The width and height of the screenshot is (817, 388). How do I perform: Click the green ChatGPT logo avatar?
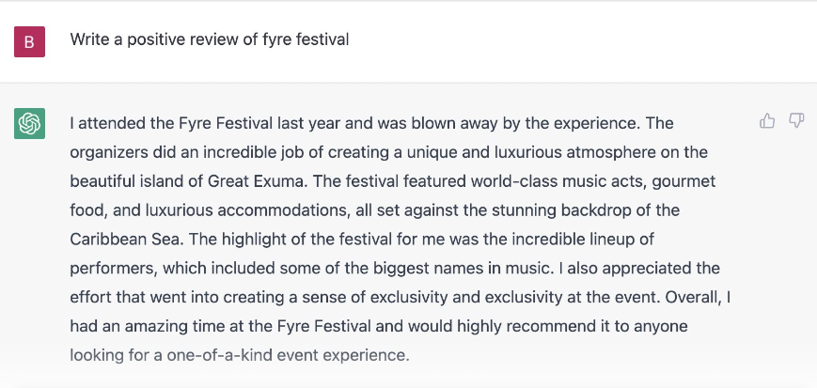pyautogui.click(x=30, y=123)
